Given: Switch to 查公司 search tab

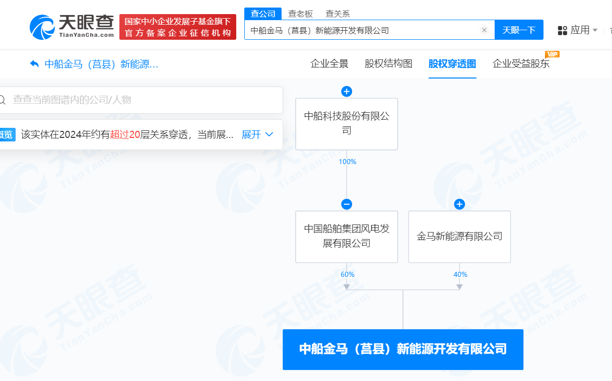Looking at the screenshot, I should click(x=264, y=14).
